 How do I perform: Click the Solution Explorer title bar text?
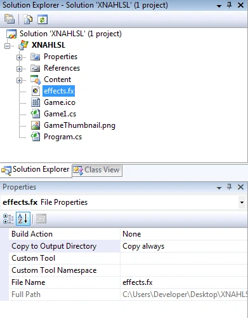click(85, 5)
